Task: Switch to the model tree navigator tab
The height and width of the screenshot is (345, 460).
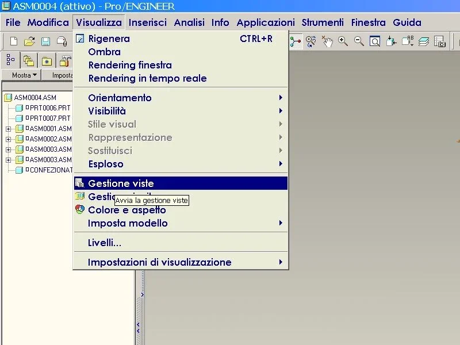Action: pos(10,60)
